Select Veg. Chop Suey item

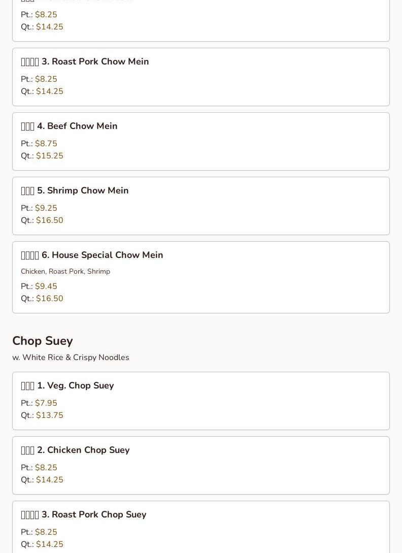[x=201, y=401]
